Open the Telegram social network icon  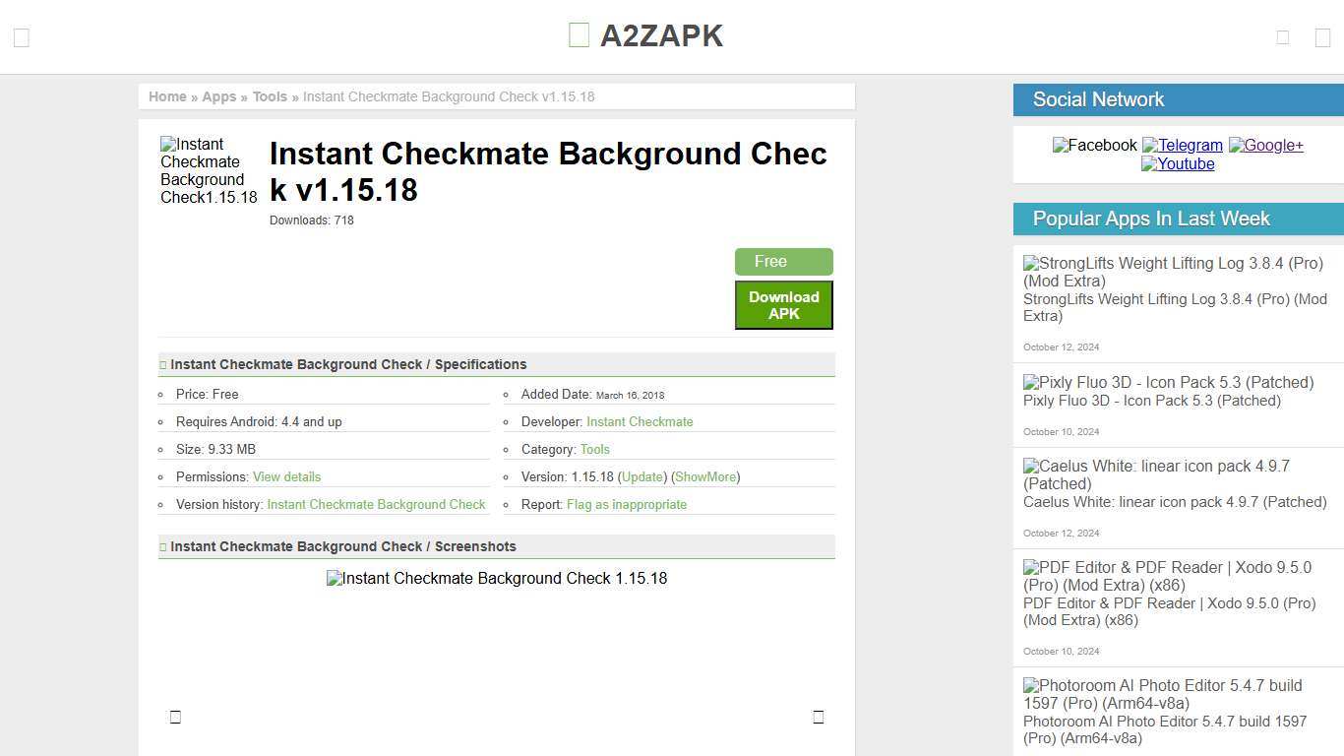(x=1183, y=145)
